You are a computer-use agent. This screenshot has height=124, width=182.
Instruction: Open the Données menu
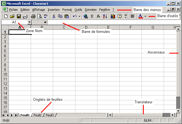(x=91, y=10)
